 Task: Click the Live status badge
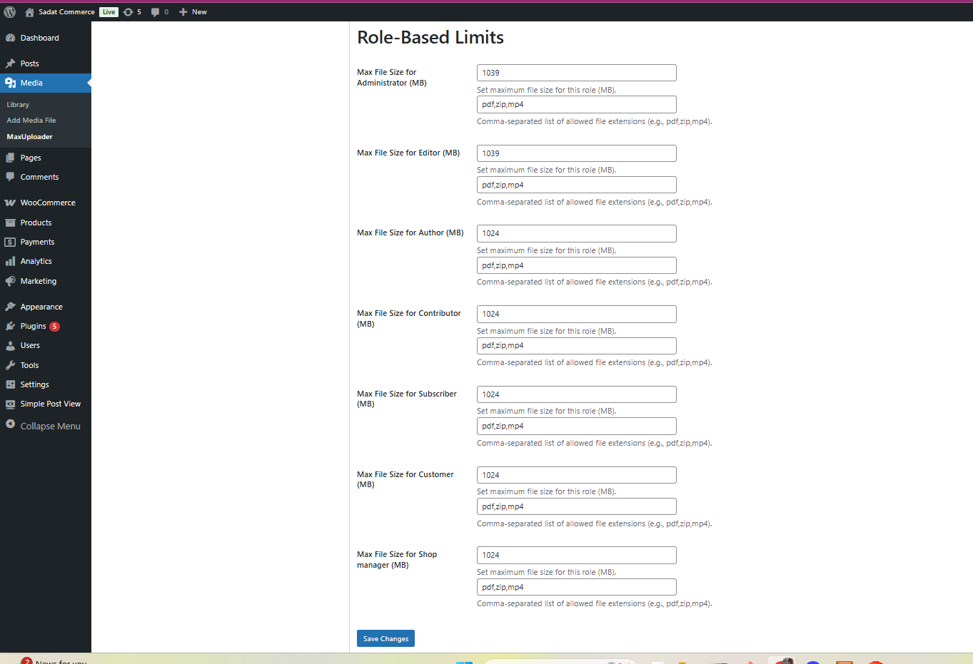[109, 12]
